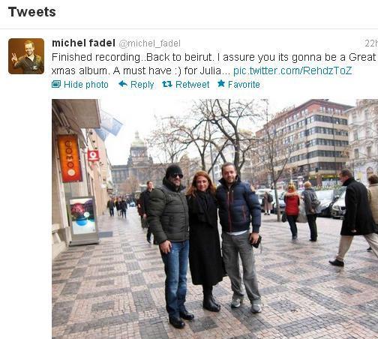Image resolution: width=378 pixels, height=339 pixels.
Task: Click the Favorite star icon
Action: pos(221,83)
